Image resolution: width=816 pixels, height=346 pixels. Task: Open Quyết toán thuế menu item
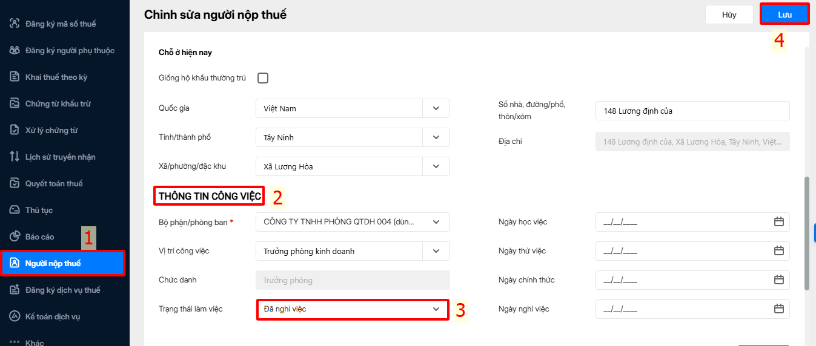click(54, 183)
